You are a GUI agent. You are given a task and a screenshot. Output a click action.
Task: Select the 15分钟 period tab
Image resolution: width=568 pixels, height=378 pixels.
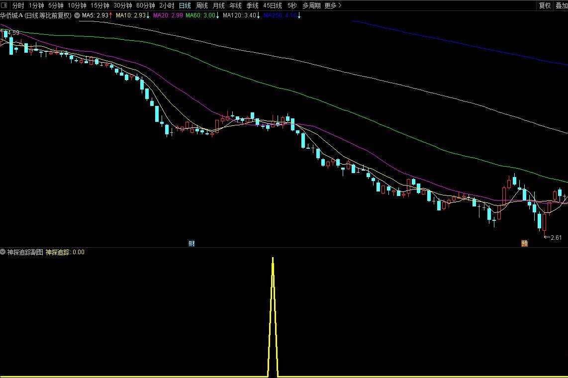point(99,5)
